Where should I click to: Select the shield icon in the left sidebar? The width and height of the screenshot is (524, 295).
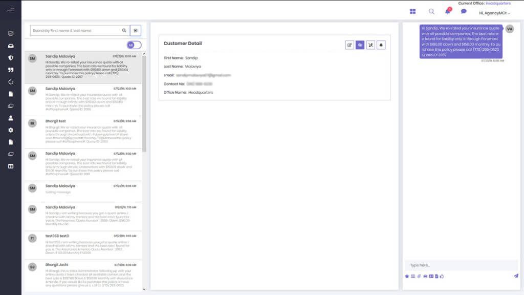click(x=11, y=57)
